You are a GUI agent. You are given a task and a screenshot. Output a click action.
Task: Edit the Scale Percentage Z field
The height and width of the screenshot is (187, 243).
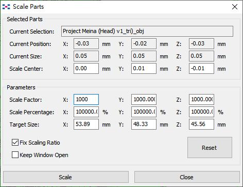tap(201, 112)
